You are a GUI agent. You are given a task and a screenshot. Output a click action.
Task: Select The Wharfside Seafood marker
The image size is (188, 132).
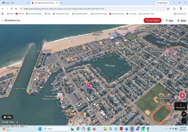(62, 97)
